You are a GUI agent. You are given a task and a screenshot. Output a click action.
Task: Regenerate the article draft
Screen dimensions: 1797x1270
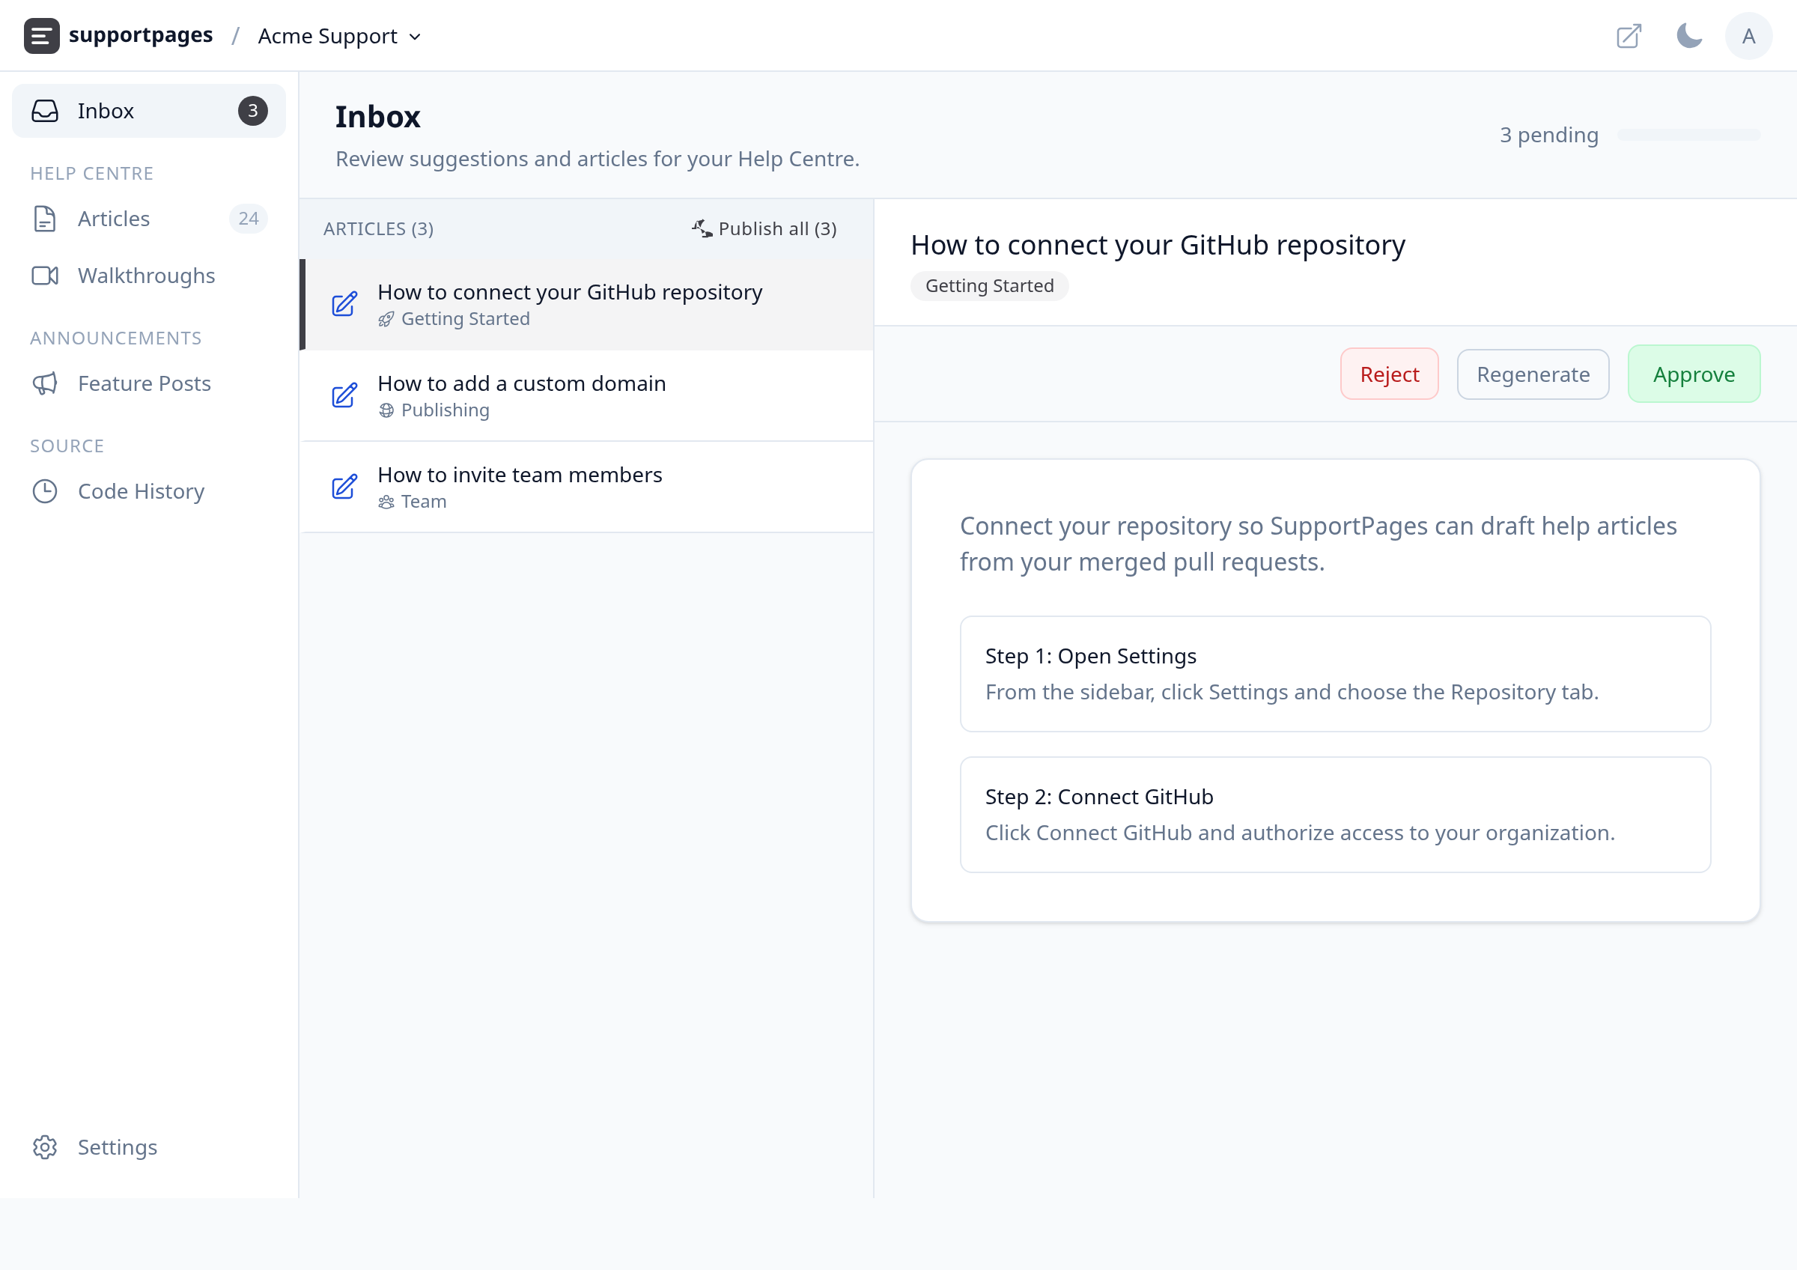pyautogui.click(x=1533, y=374)
